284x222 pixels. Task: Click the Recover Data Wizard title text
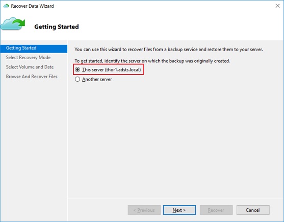(32, 6)
